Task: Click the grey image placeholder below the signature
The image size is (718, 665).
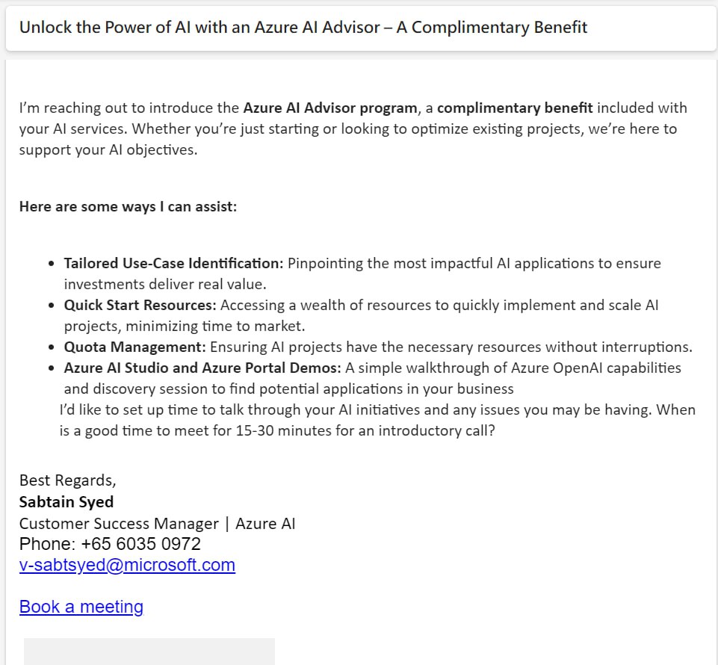Action: (149, 652)
